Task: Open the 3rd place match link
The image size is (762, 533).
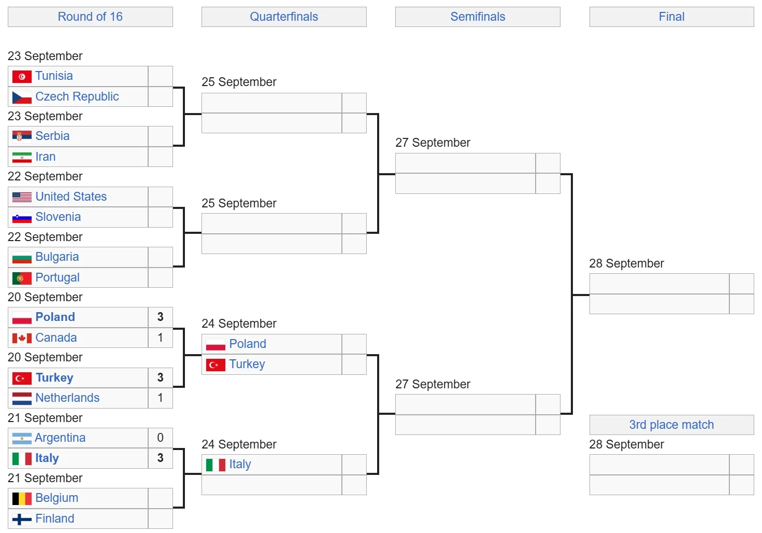Action: pyautogui.click(x=671, y=425)
